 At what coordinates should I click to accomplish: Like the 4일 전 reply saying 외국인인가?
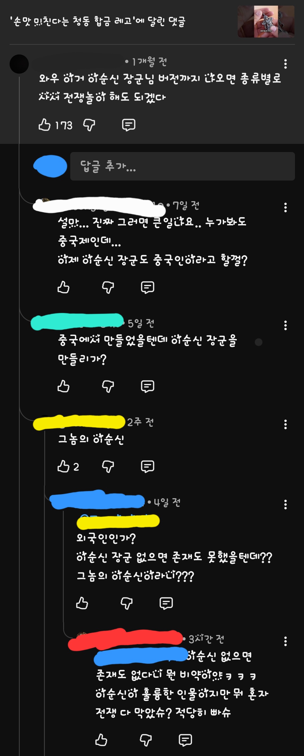[x=82, y=603]
